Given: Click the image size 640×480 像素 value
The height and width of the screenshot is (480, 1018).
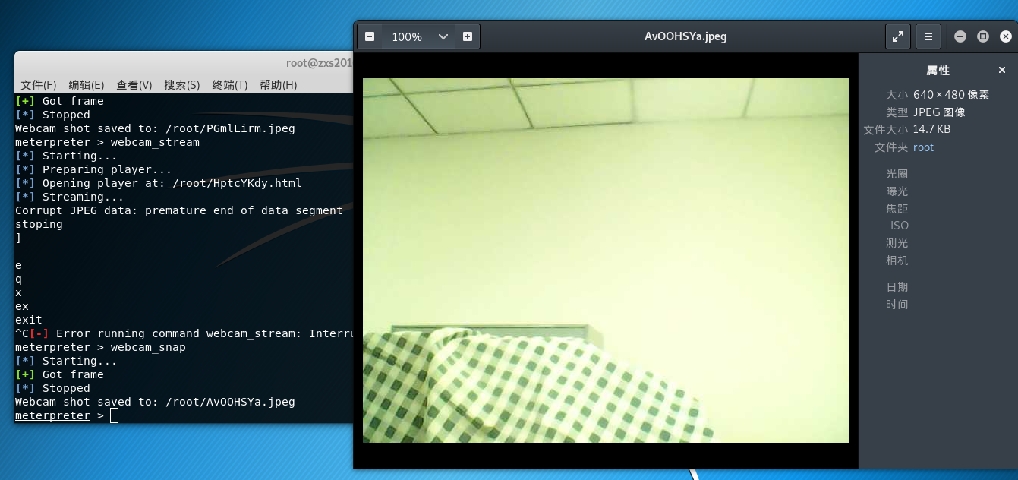Looking at the screenshot, I should [951, 95].
